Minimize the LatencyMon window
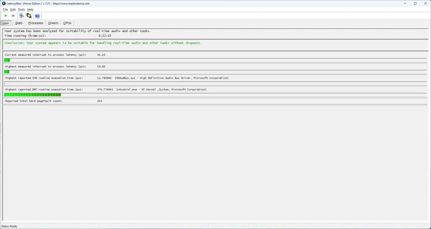The width and height of the screenshot is (431, 229). [x=403, y=3]
